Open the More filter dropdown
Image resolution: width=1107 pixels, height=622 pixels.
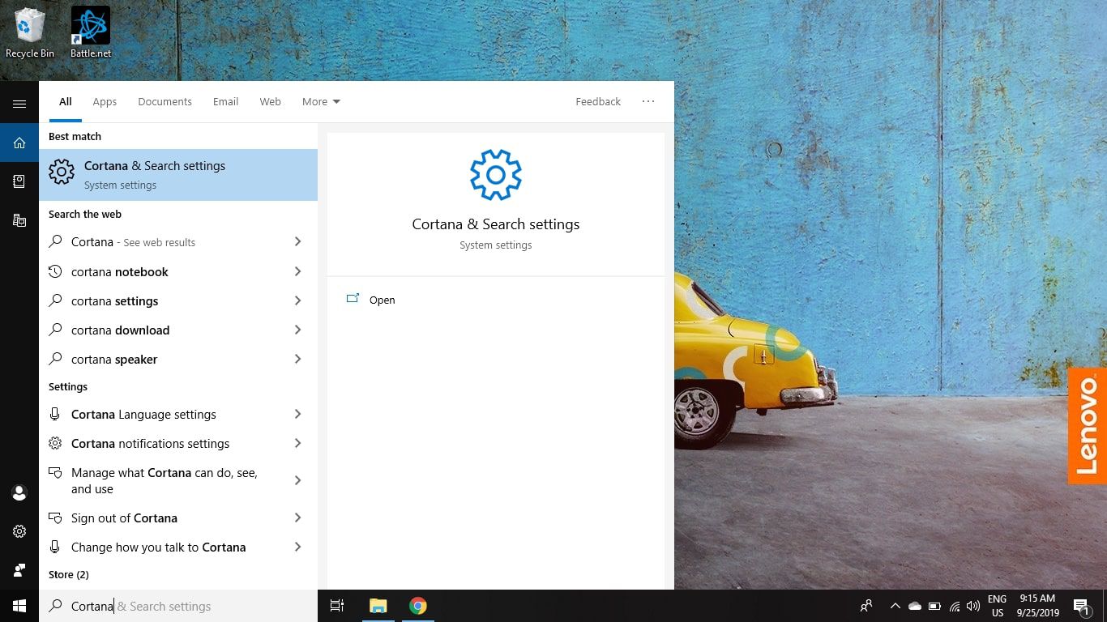pyautogui.click(x=321, y=101)
